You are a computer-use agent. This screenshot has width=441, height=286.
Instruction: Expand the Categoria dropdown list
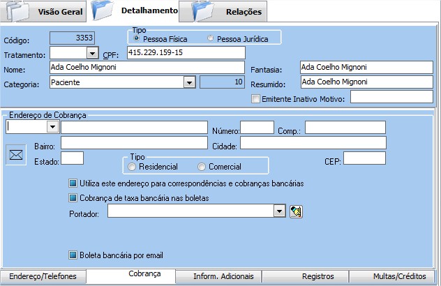(x=188, y=82)
